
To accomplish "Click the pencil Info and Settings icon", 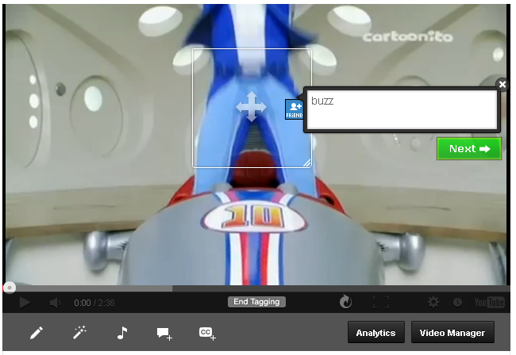I will click(37, 334).
